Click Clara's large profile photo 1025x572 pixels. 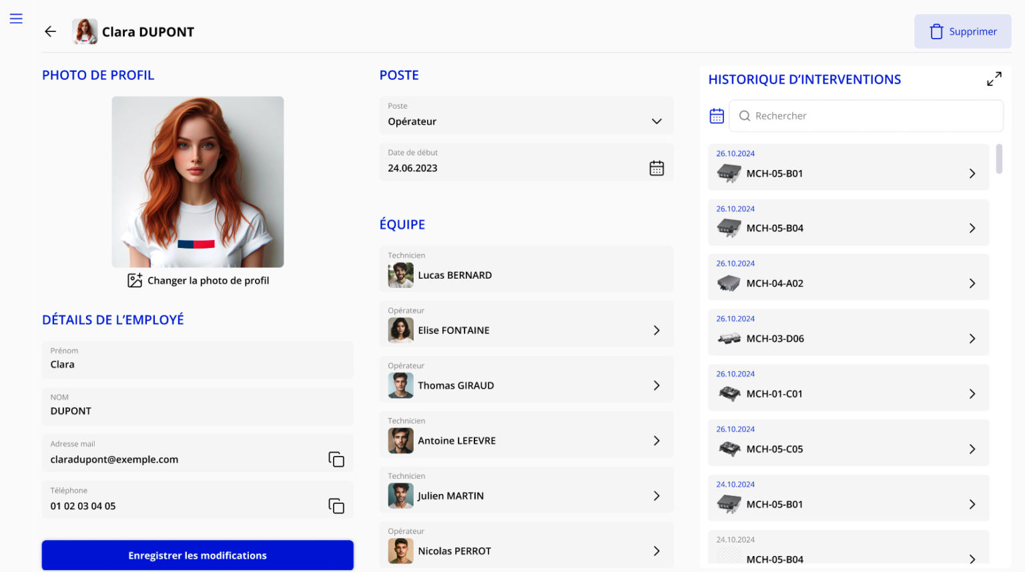[x=198, y=181]
